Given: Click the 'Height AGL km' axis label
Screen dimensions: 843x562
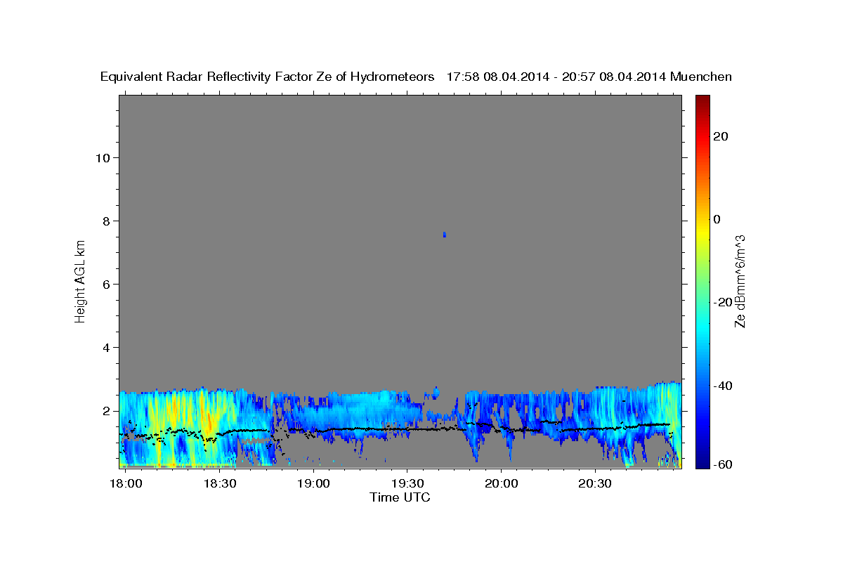Looking at the screenshot, I should coord(80,280).
